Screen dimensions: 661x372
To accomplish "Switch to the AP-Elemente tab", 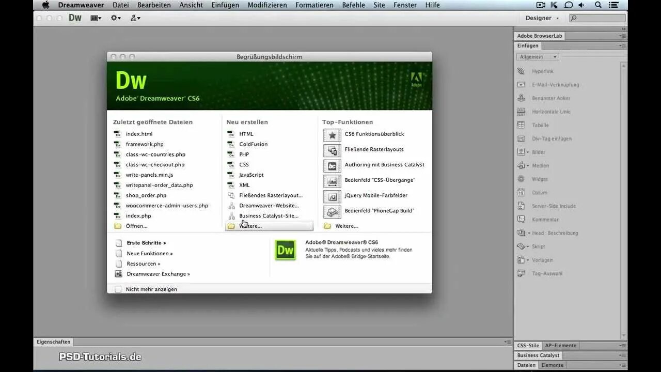I will tap(561, 346).
